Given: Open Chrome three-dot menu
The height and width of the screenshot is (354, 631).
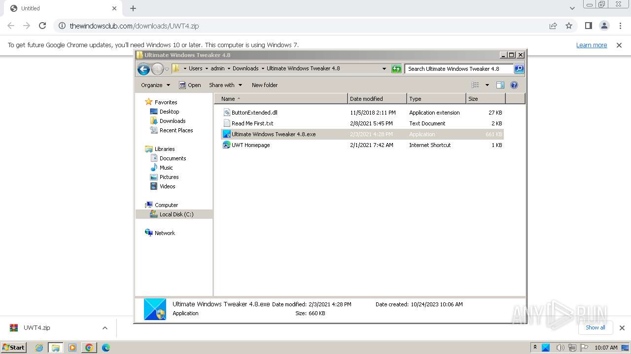Looking at the screenshot, I should pos(620,26).
